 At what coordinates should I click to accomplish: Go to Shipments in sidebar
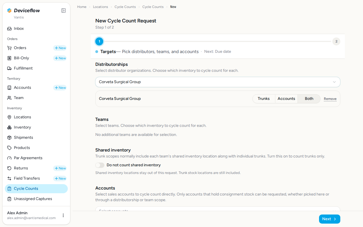pos(36,138)
